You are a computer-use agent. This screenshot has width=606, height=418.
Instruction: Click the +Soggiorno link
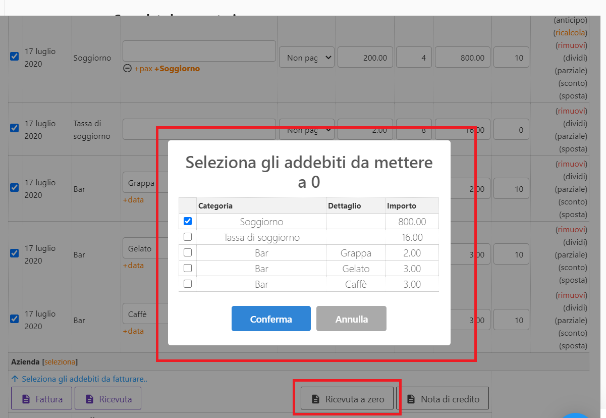pyautogui.click(x=177, y=69)
